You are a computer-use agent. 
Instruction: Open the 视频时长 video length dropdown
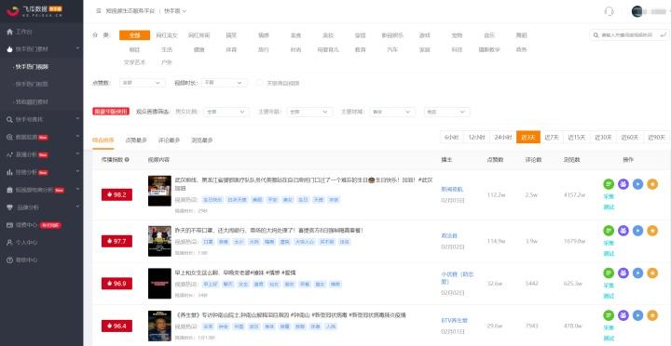224,83
